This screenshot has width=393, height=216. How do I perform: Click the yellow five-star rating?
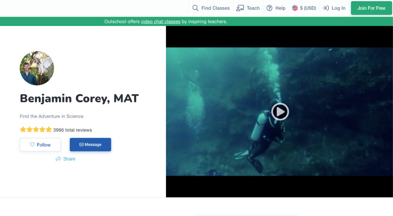(36, 130)
